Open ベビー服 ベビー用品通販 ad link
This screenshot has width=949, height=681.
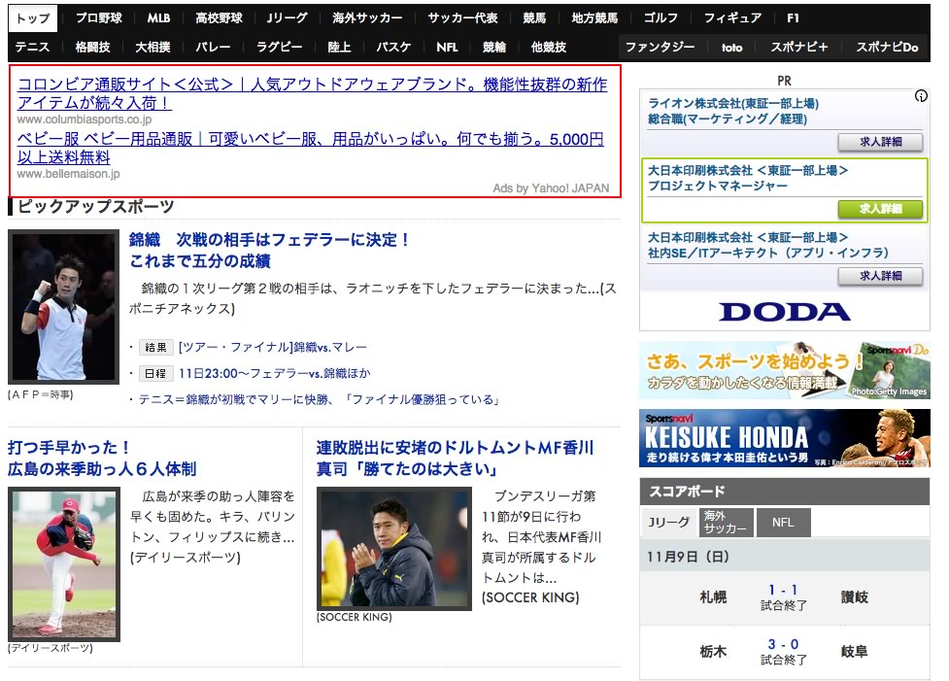[310, 148]
